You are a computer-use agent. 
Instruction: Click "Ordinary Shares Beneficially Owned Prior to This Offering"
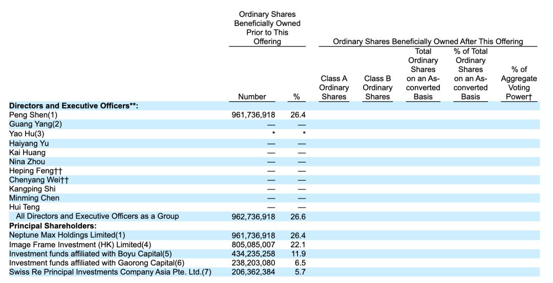[267, 28]
